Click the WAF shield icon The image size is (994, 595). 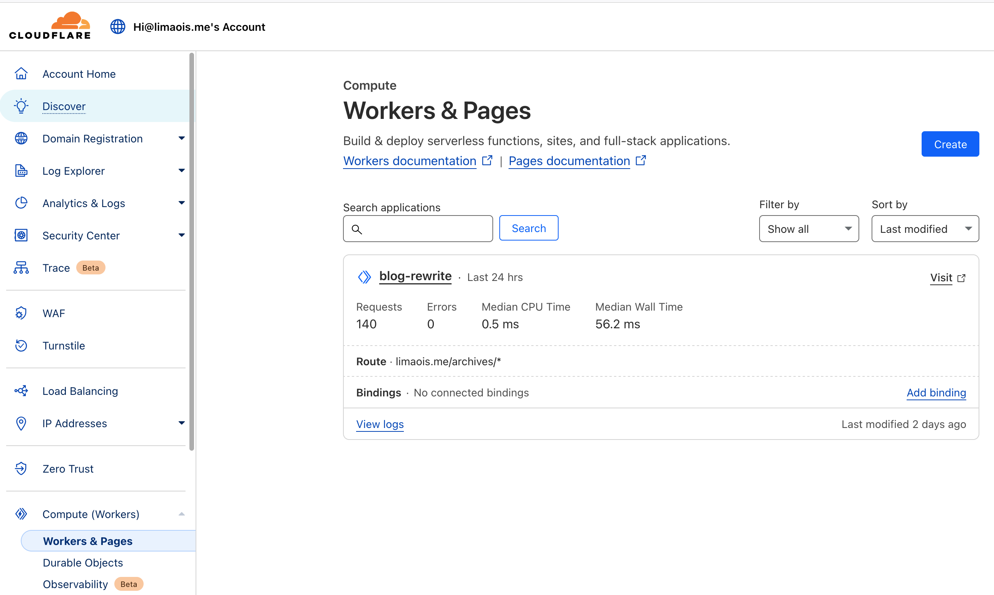pos(21,313)
